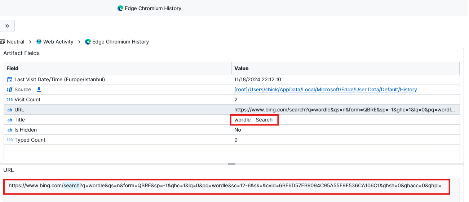Select the Web Activity breadcrumb item
This screenshot has width=469, height=202.
tap(58, 42)
